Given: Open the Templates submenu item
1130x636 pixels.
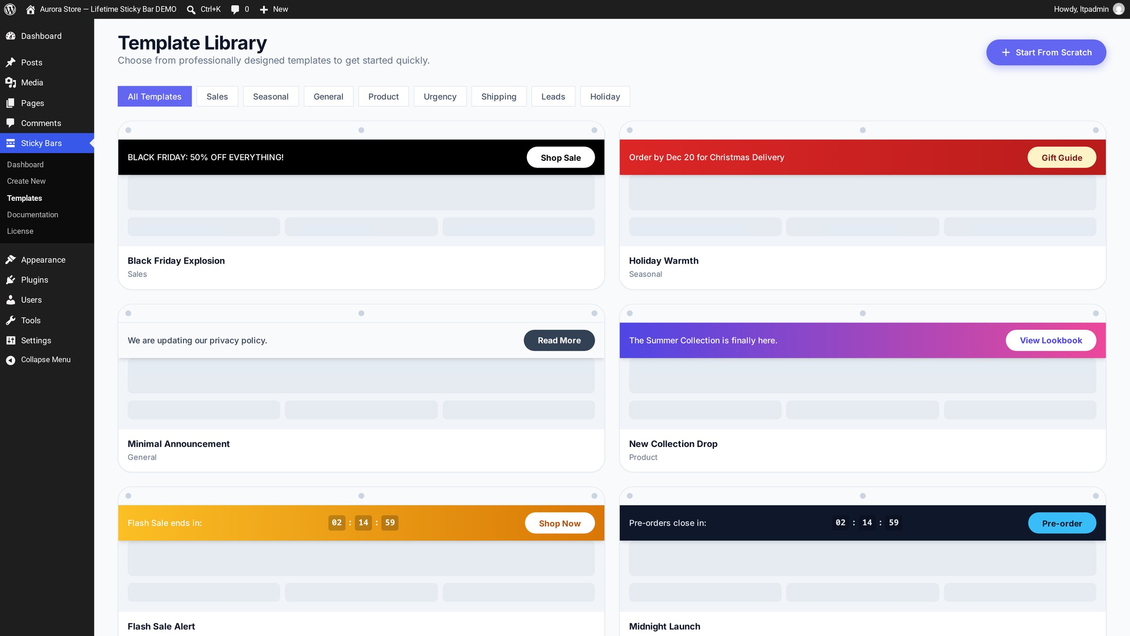Looking at the screenshot, I should pyautogui.click(x=25, y=198).
